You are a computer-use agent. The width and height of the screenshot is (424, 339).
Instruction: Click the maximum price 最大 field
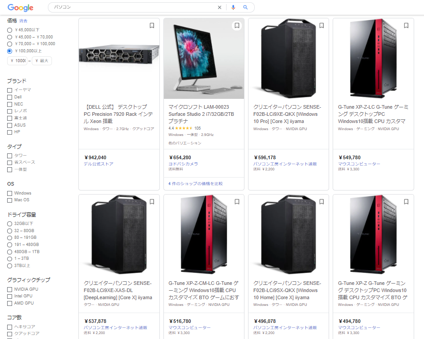point(42,61)
